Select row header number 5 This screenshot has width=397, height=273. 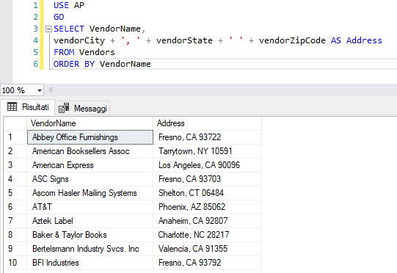[x=15, y=193]
